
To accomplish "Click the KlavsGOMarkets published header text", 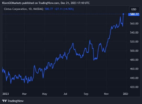I will coord(46,3).
